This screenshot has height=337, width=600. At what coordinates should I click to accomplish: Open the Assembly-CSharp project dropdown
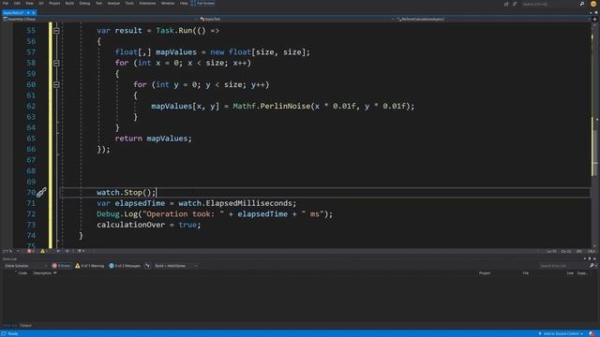point(99,19)
